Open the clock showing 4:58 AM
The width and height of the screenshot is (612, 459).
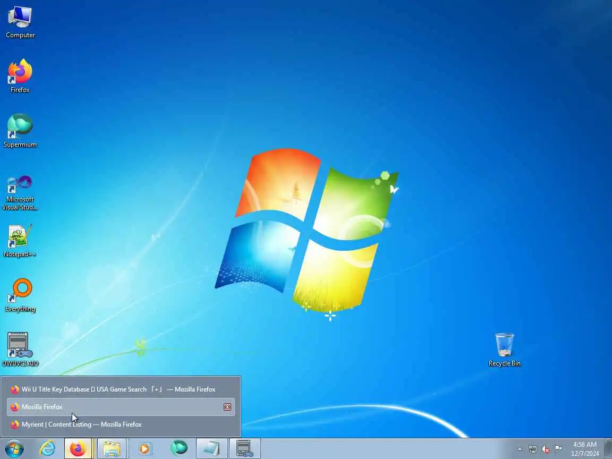click(585, 449)
